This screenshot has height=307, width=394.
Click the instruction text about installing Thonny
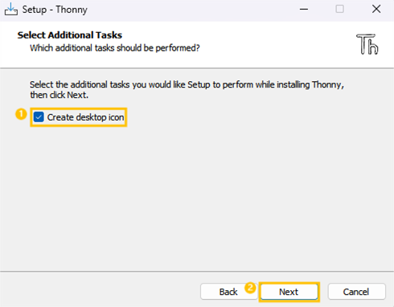coord(187,90)
